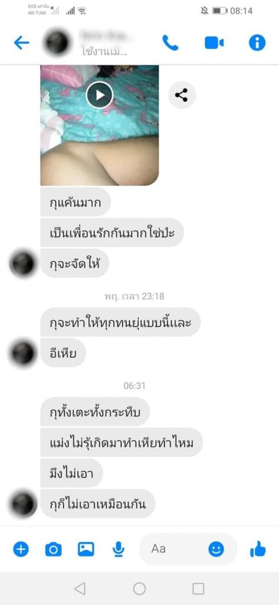Tap the Android back navigation triangle
The image size is (279, 605).
coord(80,588)
